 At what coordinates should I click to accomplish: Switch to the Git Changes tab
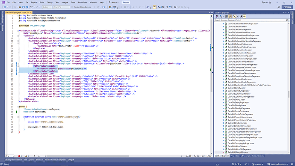(245, 156)
